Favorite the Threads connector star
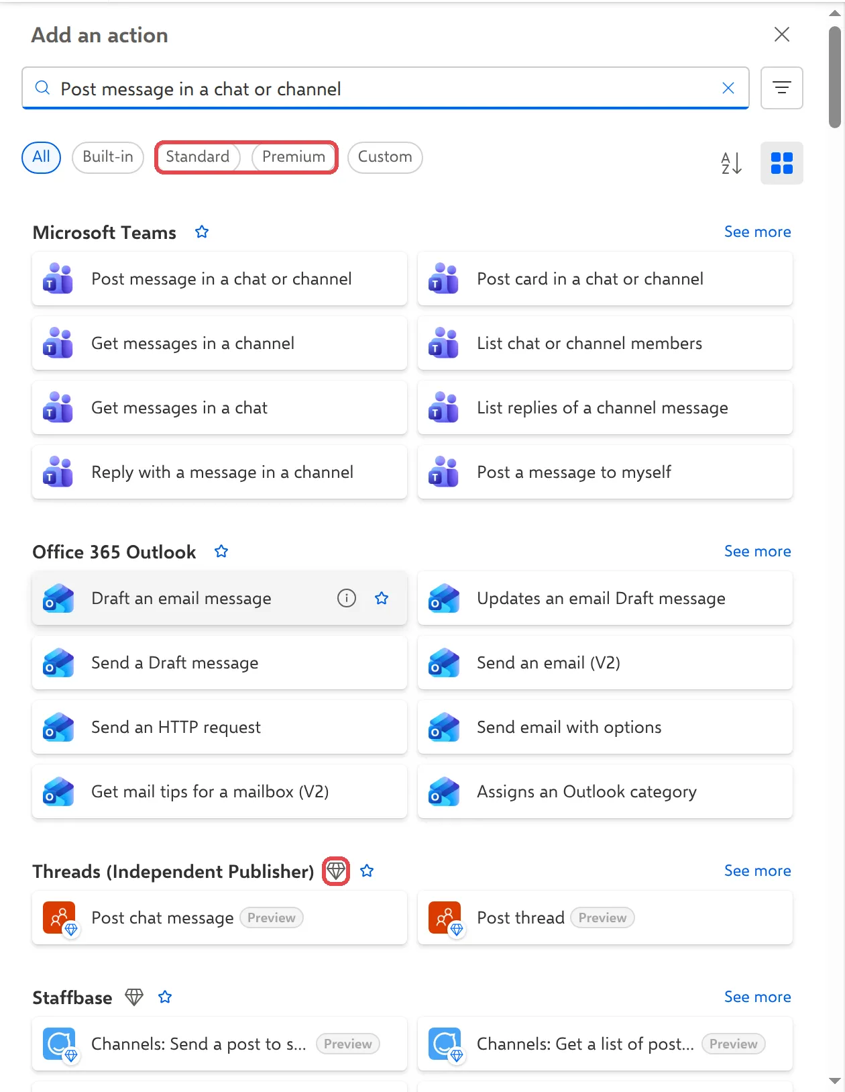Image resolution: width=845 pixels, height=1092 pixels. (367, 871)
